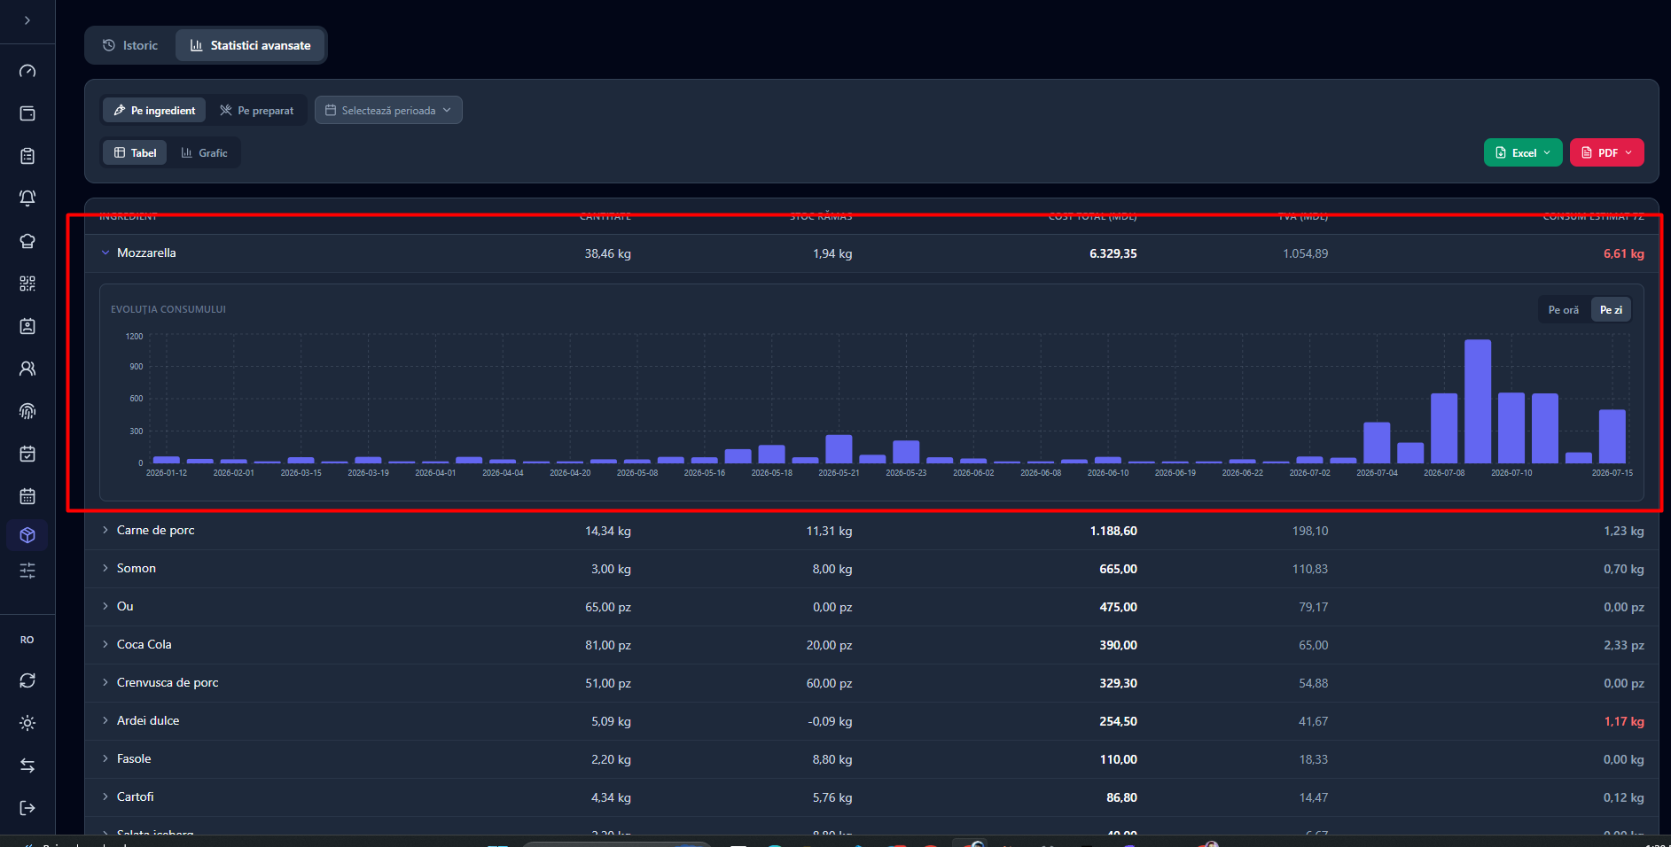
Task: Toggle light theme sun icon
Action: point(27,723)
